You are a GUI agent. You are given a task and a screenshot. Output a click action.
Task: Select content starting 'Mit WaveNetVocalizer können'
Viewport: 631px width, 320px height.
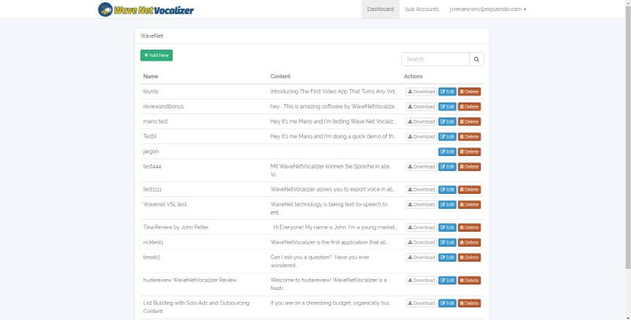point(330,170)
